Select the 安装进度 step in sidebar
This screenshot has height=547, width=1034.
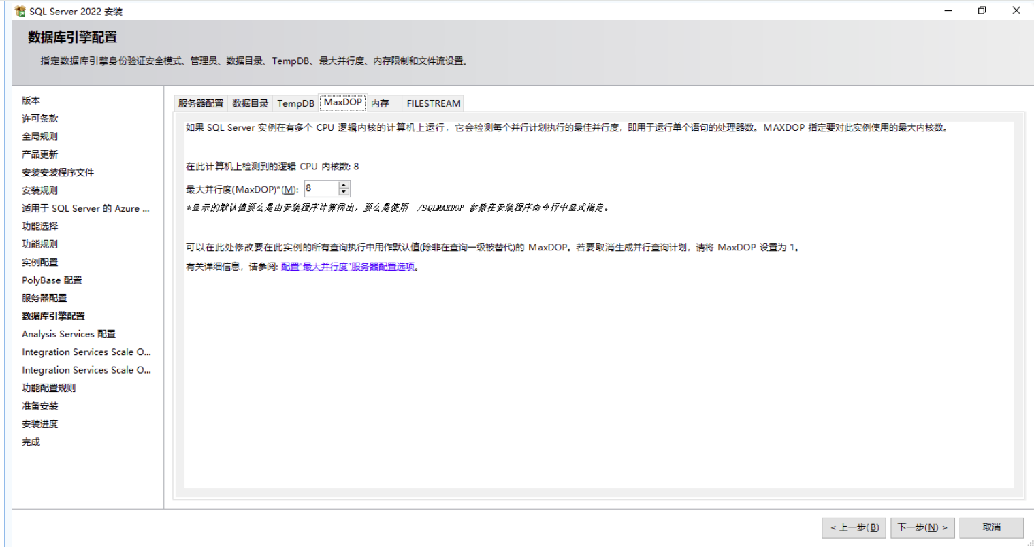click(x=40, y=424)
